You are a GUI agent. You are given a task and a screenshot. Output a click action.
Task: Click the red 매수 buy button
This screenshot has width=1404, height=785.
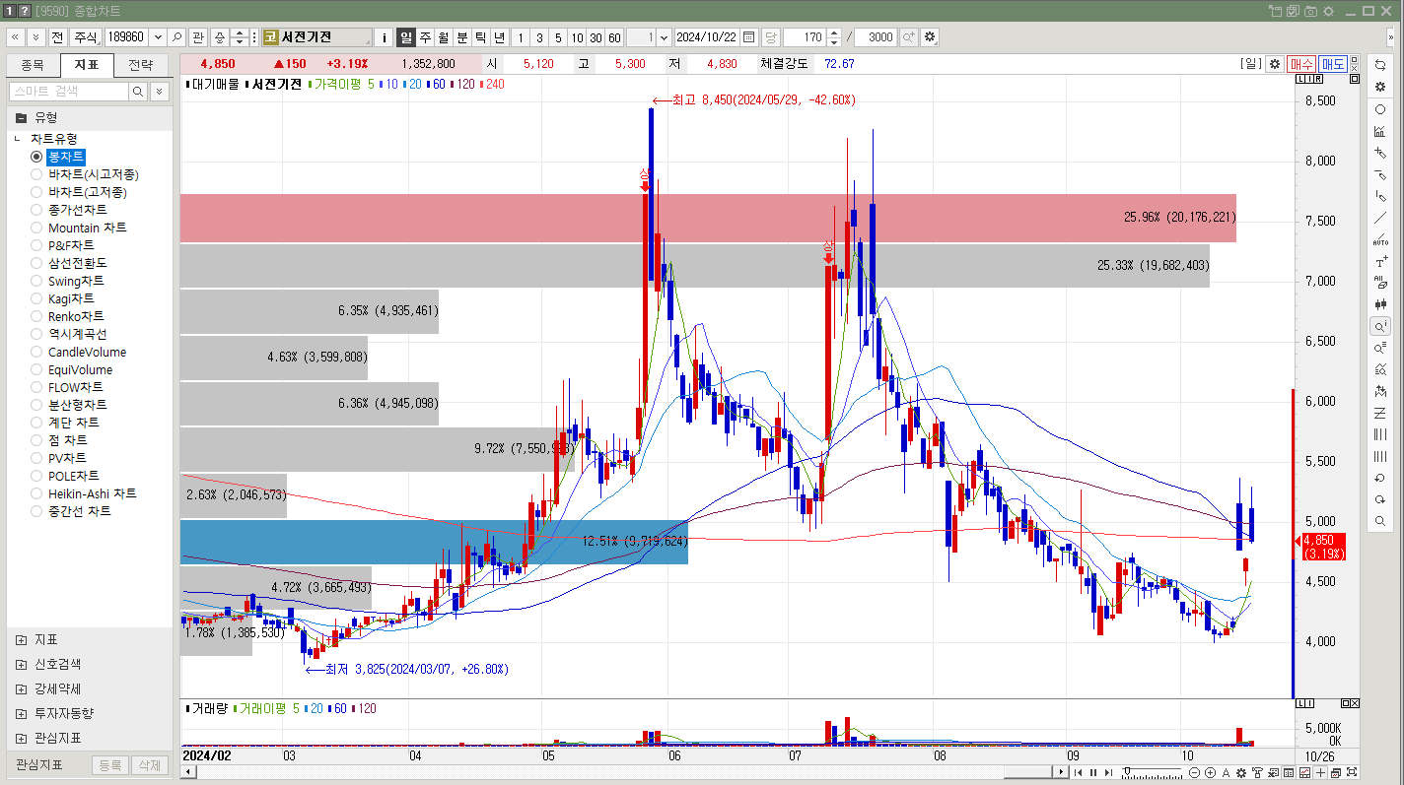1301,64
